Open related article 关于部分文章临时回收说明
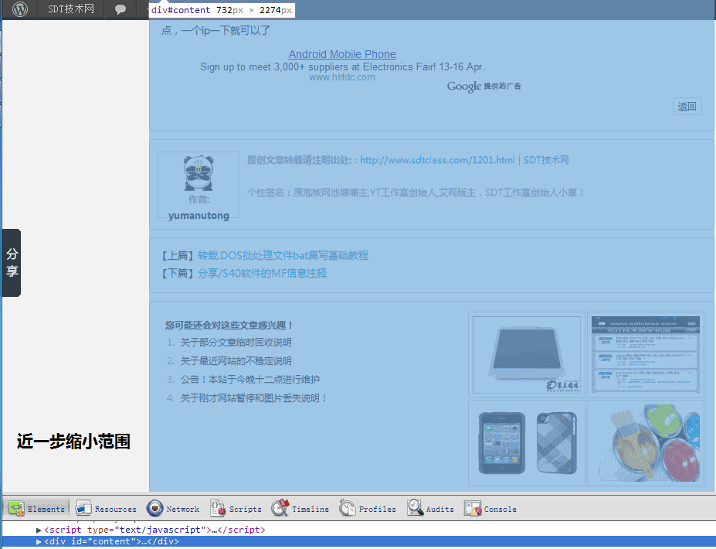716x549 pixels. (236, 343)
